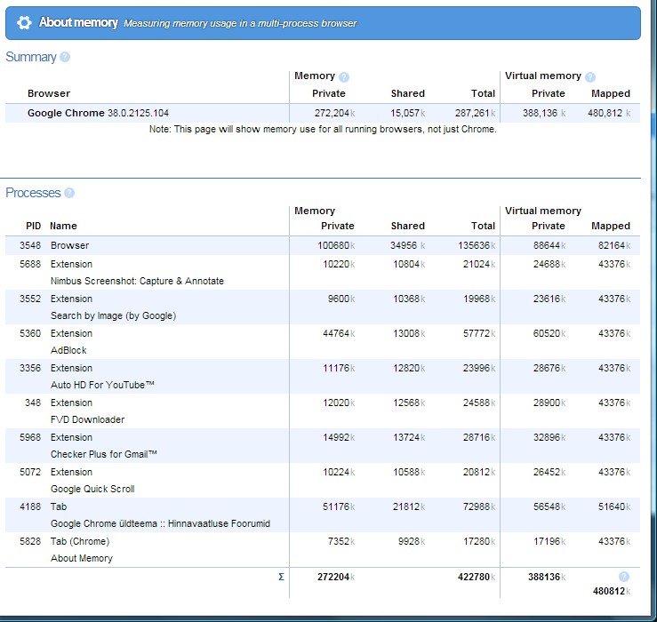657x622 pixels.
Task: Click the 72988k total memory value
Action: pyautogui.click(x=479, y=506)
